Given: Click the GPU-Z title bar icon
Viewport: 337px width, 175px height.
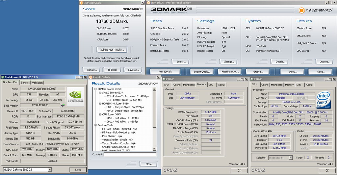Looking at the screenshot, I should pyautogui.click(x=2, y=77).
